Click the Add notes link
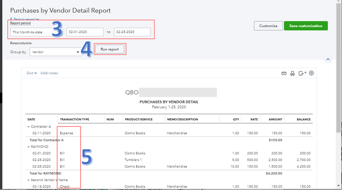The width and height of the screenshot is (342, 190). click(x=49, y=73)
